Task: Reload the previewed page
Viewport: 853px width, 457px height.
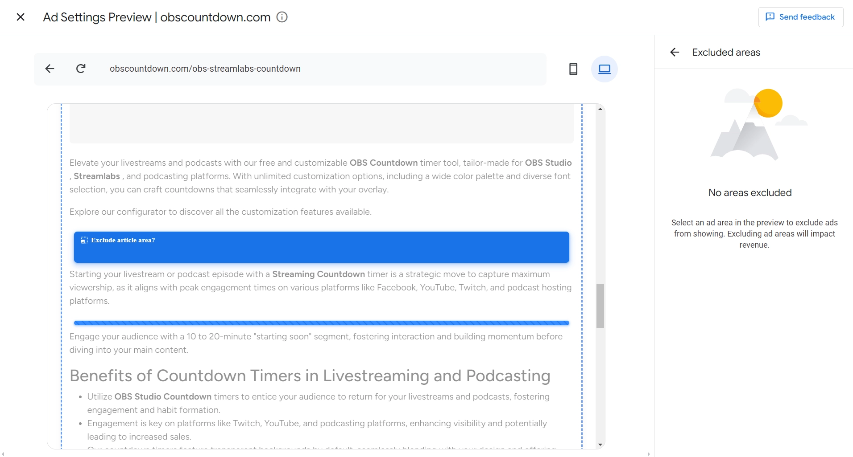Action: click(x=81, y=69)
